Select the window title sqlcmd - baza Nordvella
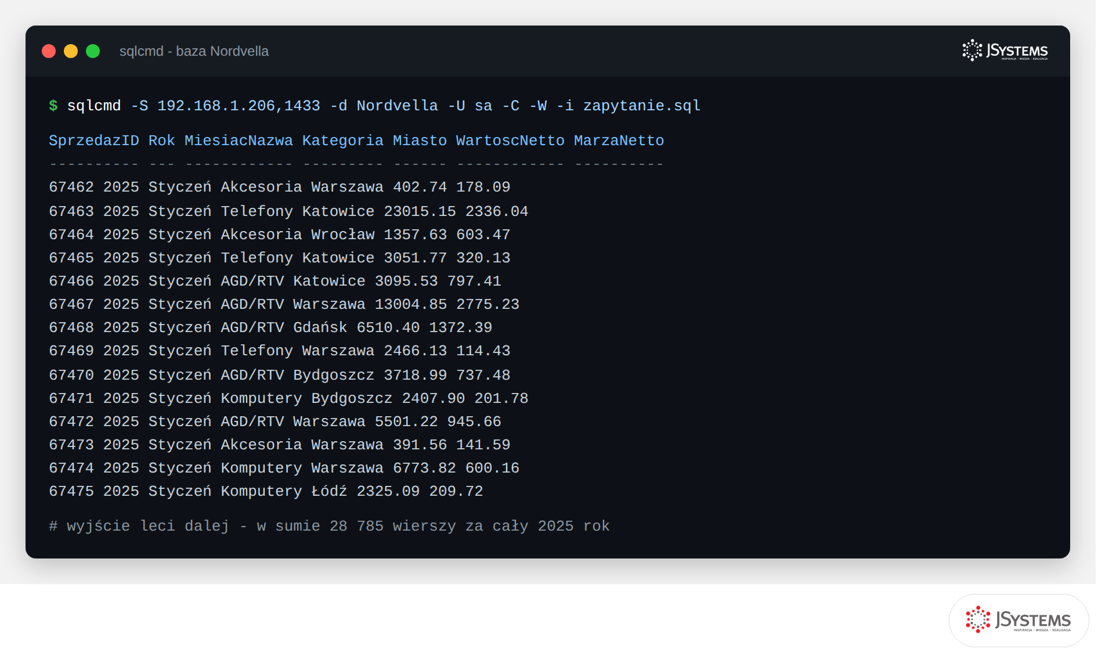This screenshot has height=656, width=1098. 194,51
